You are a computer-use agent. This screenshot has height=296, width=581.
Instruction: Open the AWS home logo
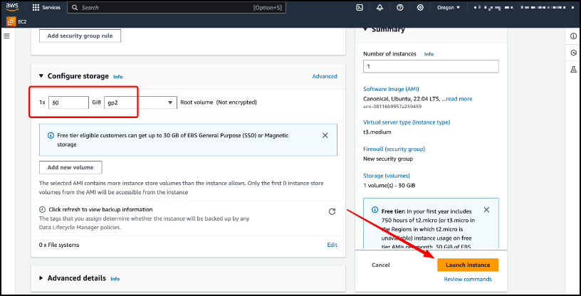[x=12, y=7]
